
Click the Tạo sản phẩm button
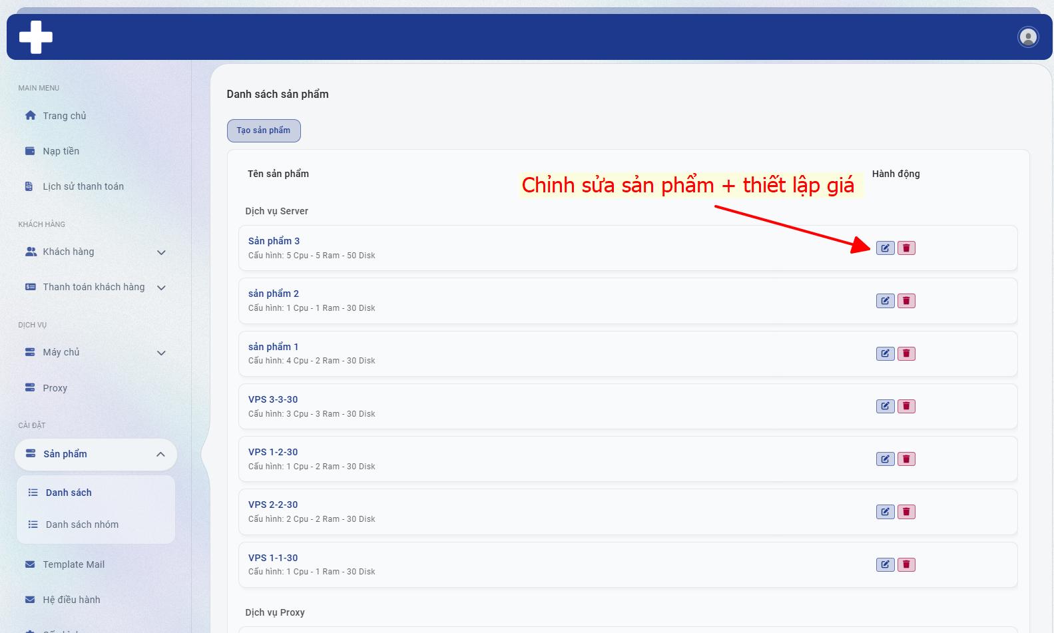[x=264, y=130]
